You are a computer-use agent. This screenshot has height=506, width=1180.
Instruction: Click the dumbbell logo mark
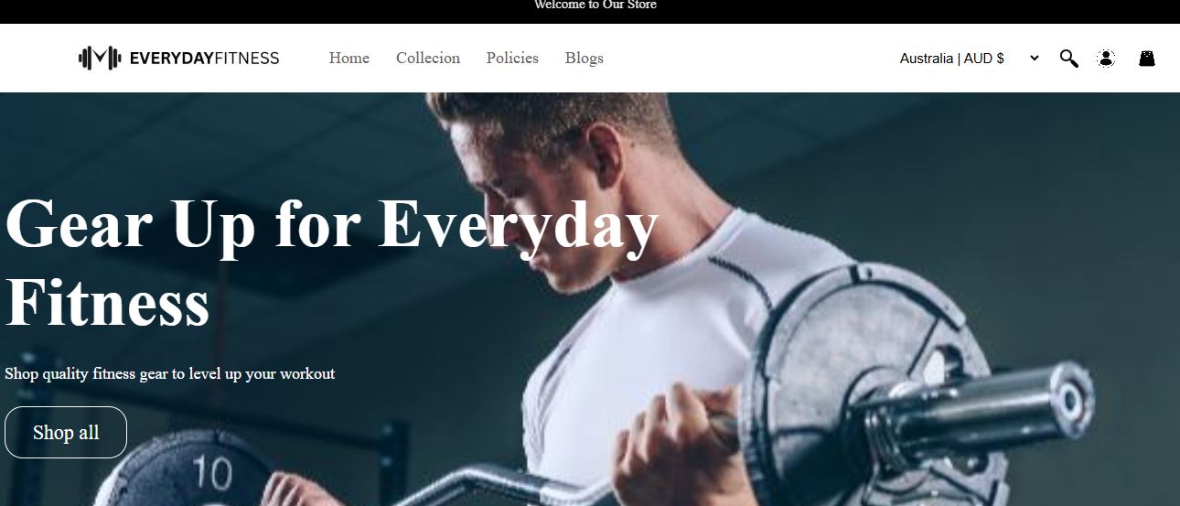[x=100, y=59]
